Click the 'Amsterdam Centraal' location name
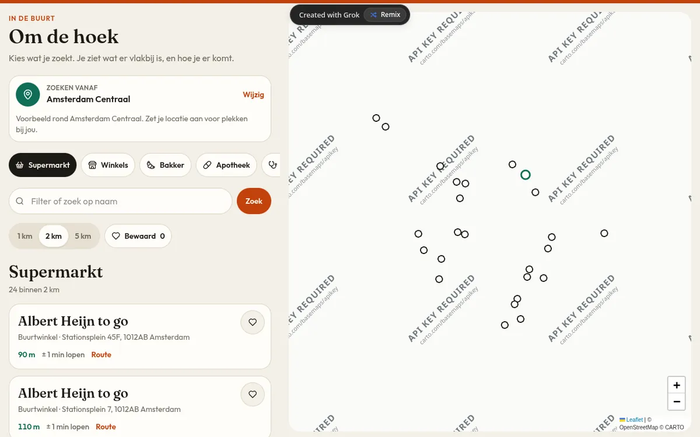The width and height of the screenshot is (700, 437). pos(88,99)
